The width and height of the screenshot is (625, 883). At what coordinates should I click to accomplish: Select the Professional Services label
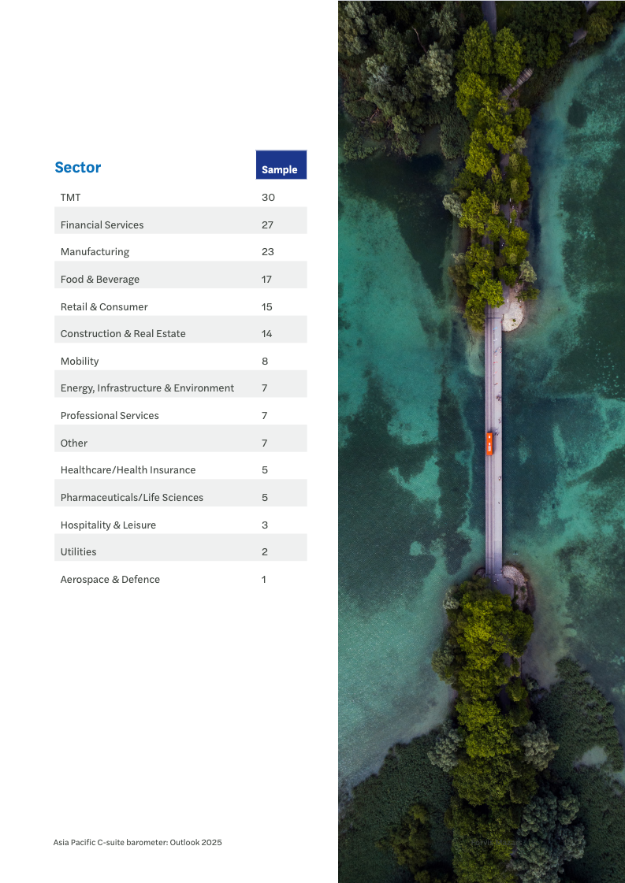(110, 416)
